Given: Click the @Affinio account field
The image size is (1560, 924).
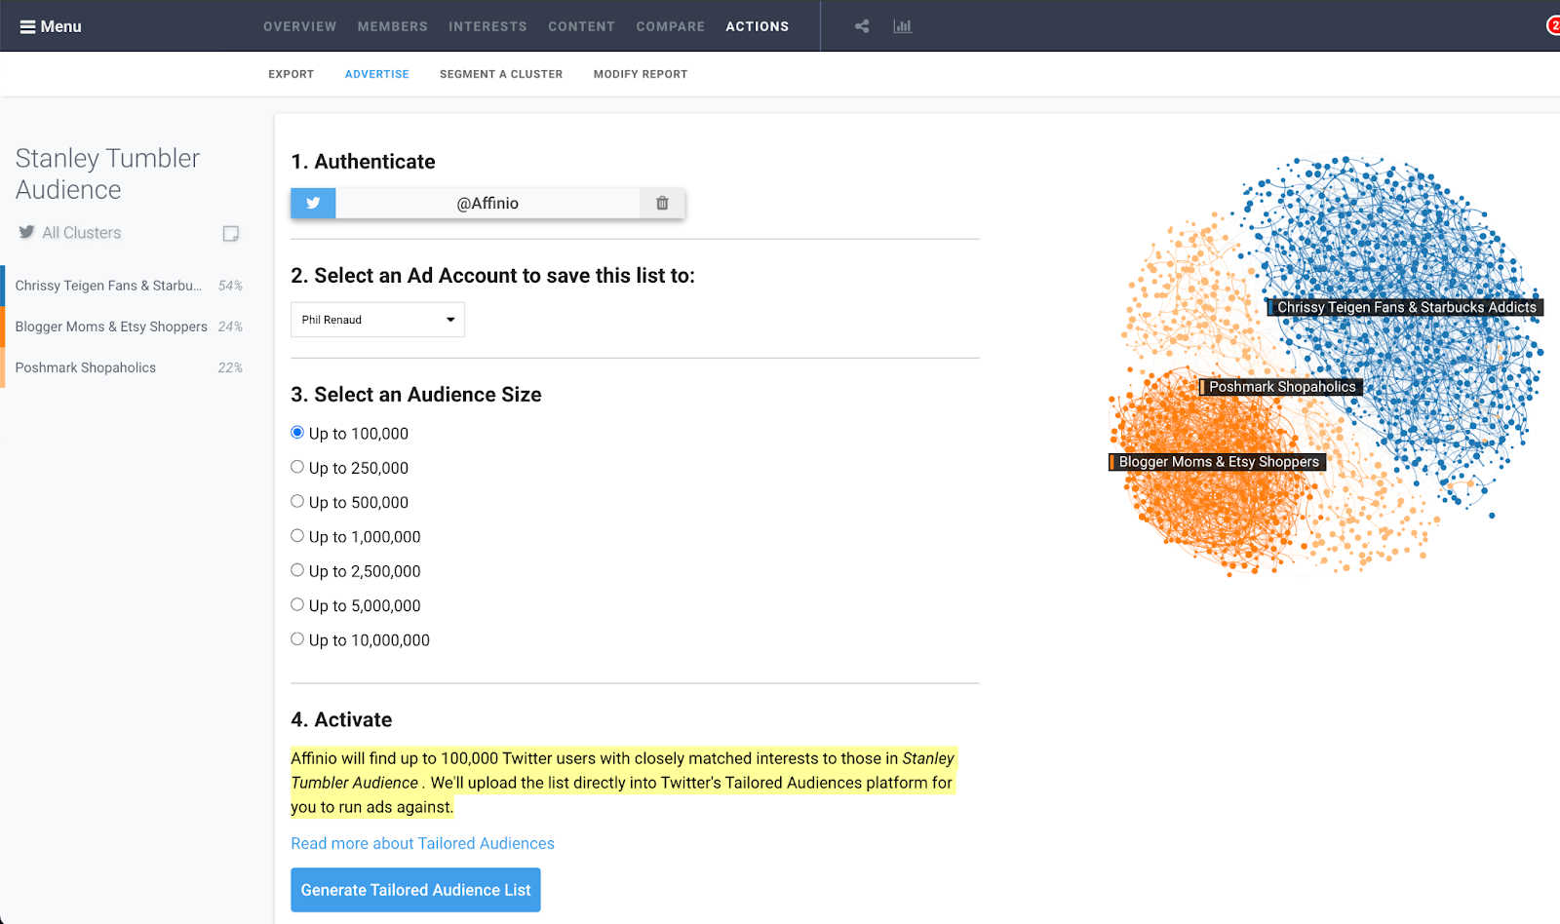Looking at the screenshot, I should tap(487, 203).
